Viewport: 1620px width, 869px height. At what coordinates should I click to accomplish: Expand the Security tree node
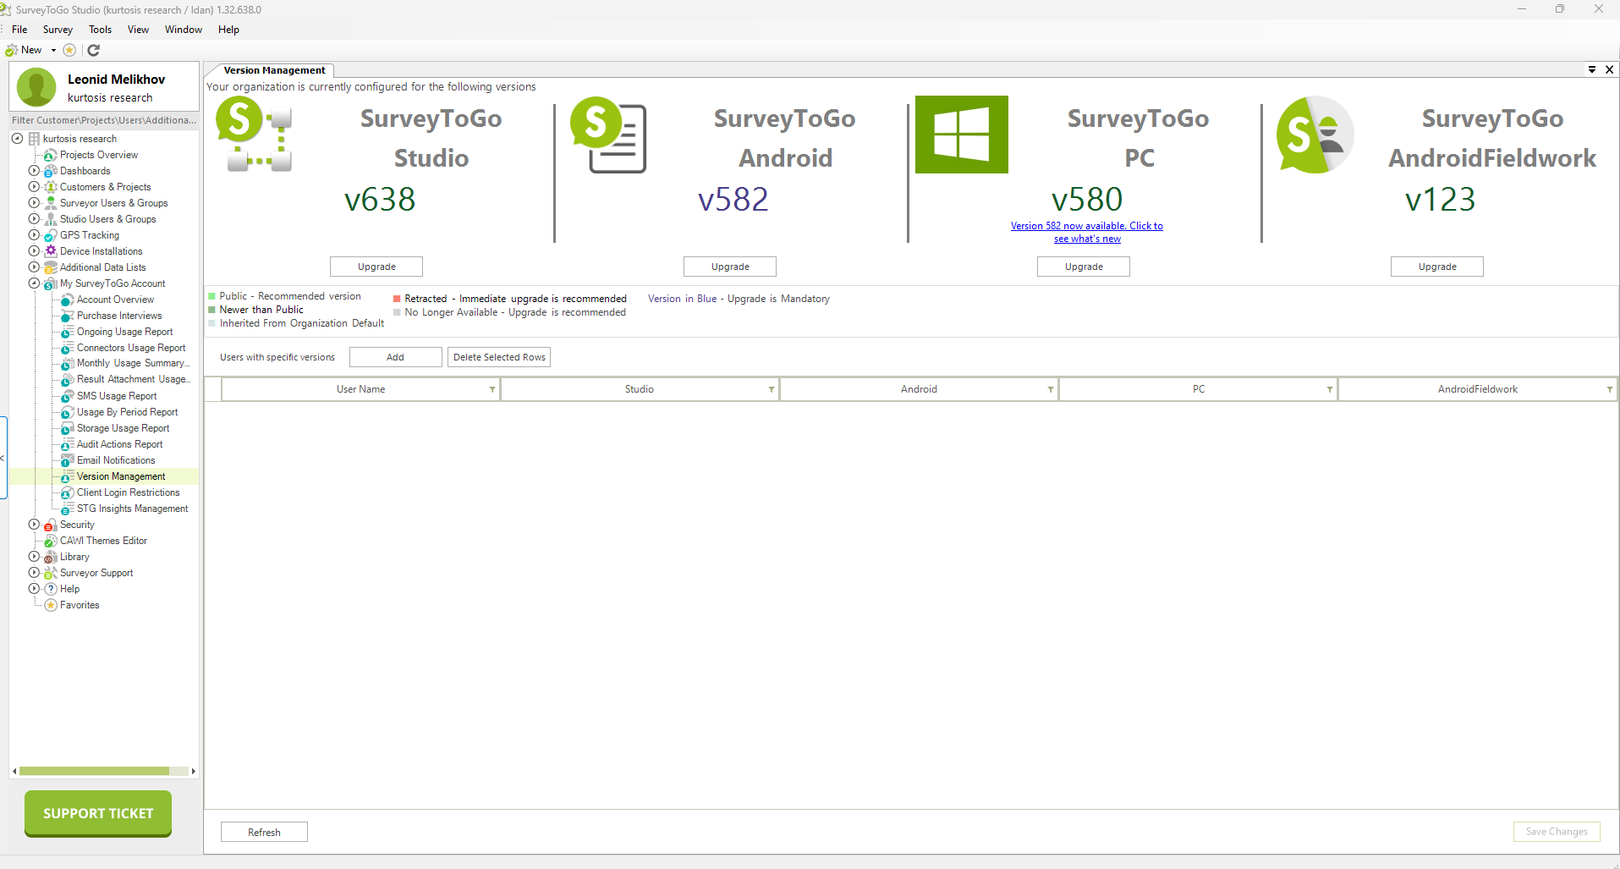click(x=34, y=524)
